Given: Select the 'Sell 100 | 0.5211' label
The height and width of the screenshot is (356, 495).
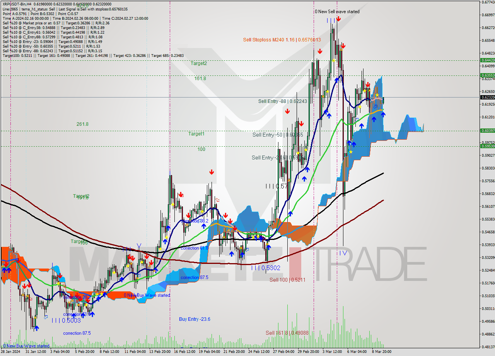Looking at the screenshot, I should (x=288, y=279).
